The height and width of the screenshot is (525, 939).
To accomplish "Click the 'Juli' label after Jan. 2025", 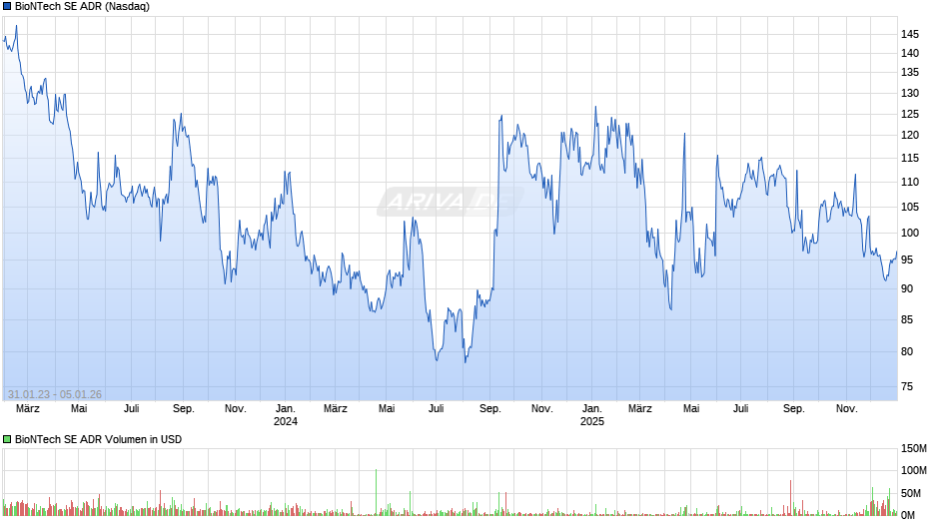I will coord(741,408).
